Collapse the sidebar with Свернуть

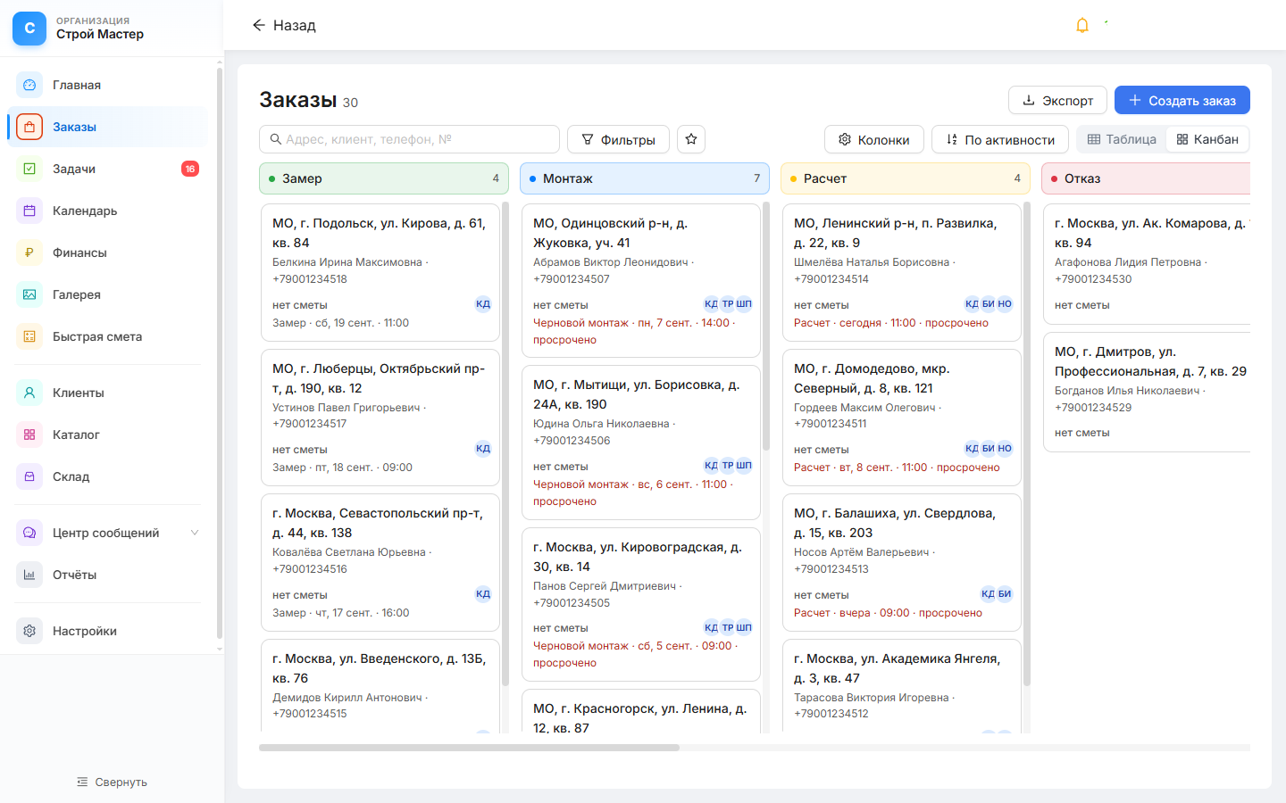(112, 782)
